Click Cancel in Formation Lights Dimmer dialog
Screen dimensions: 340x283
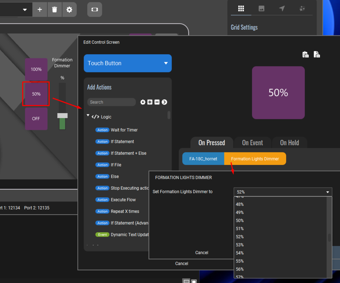point(202,252)
